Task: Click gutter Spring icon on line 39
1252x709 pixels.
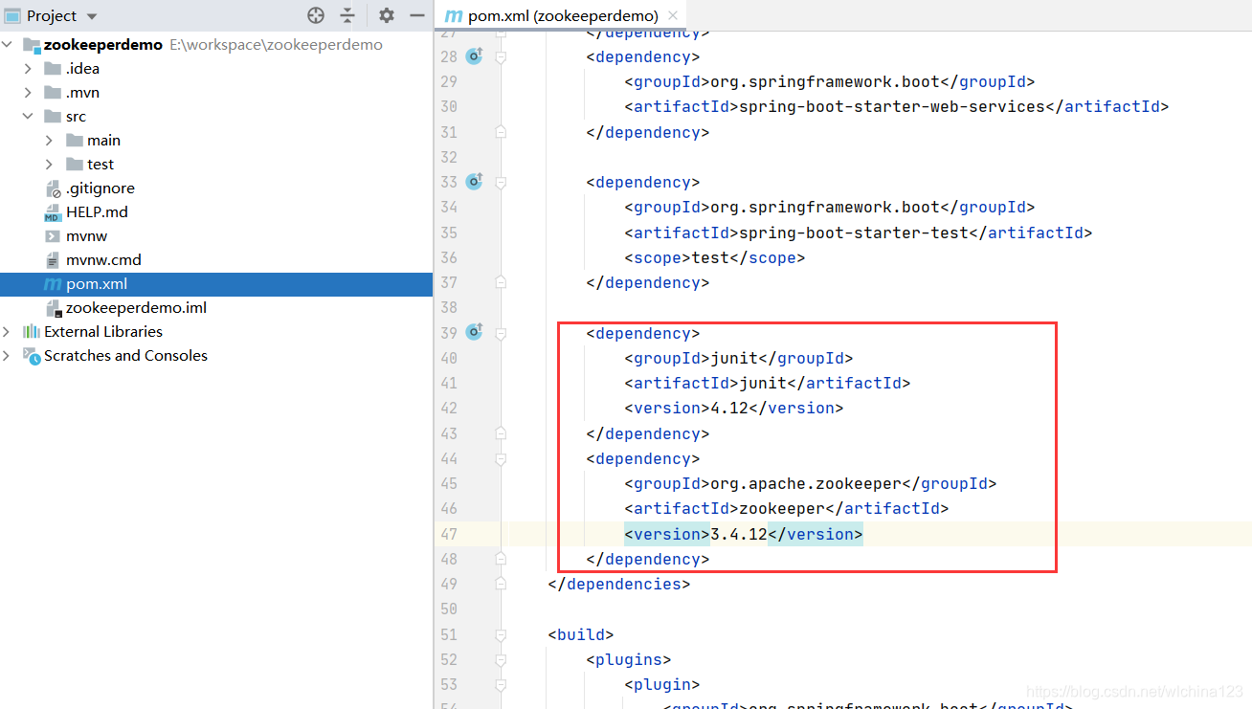Action: 474,332
